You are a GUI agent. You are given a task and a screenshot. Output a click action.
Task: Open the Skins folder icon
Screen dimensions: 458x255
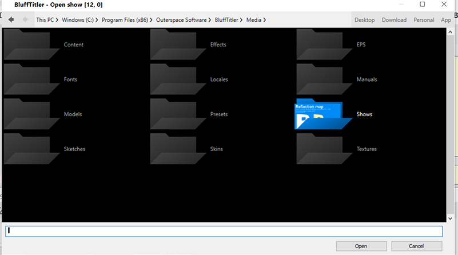(178, 149)
